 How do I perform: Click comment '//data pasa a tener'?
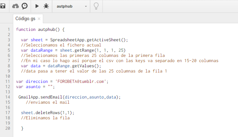94,71
